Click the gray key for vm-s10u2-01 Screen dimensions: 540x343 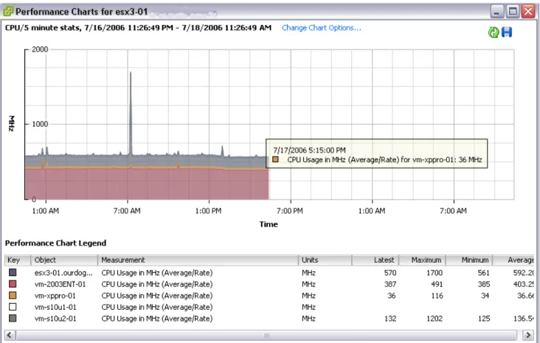pyautogui.click(x=13, y=318)
